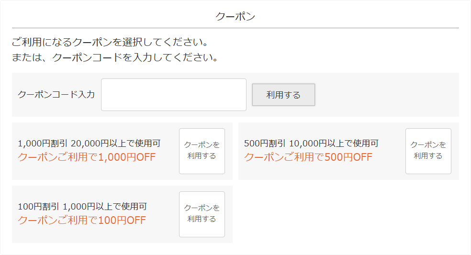
Task: Click empty gray area of the 100円 coupon card
Action: click(x=96, y=234)
